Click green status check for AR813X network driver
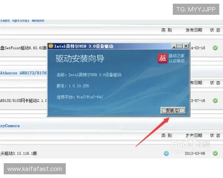The image size is (223, 178). pyautogui.click(x=215, y=100)
